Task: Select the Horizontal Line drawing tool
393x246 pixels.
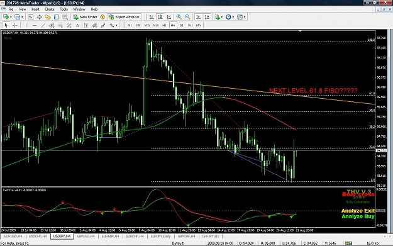Action: tap(35, 25)
